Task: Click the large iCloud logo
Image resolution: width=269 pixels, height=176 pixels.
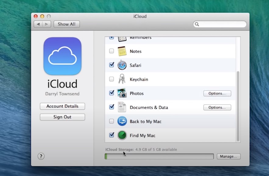Action: coord(62,56)
